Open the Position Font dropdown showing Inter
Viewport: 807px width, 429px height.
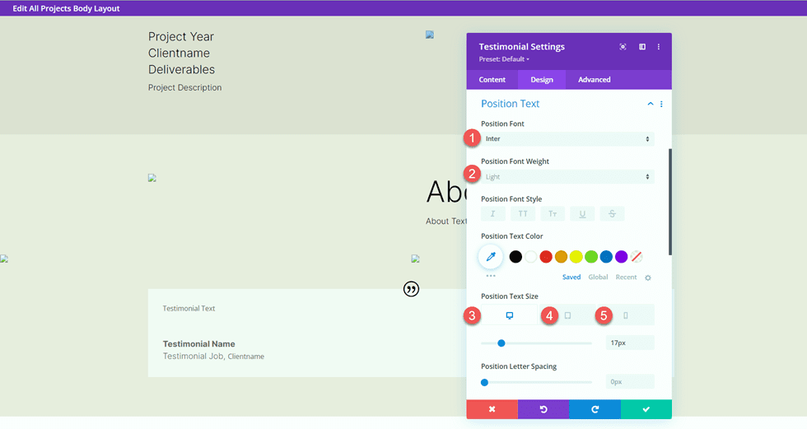tap(567, 139)
